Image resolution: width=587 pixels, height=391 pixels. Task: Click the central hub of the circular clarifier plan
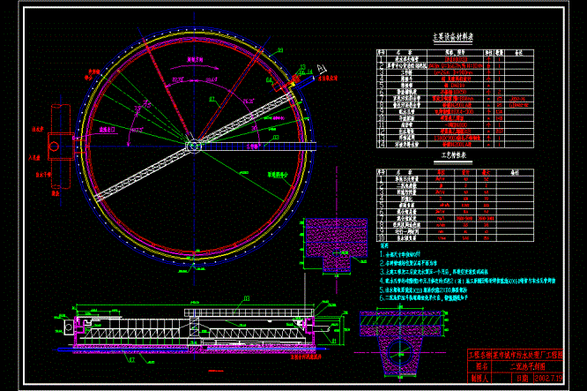194,147
